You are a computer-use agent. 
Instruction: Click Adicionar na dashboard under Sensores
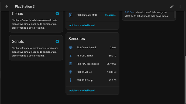82,90
